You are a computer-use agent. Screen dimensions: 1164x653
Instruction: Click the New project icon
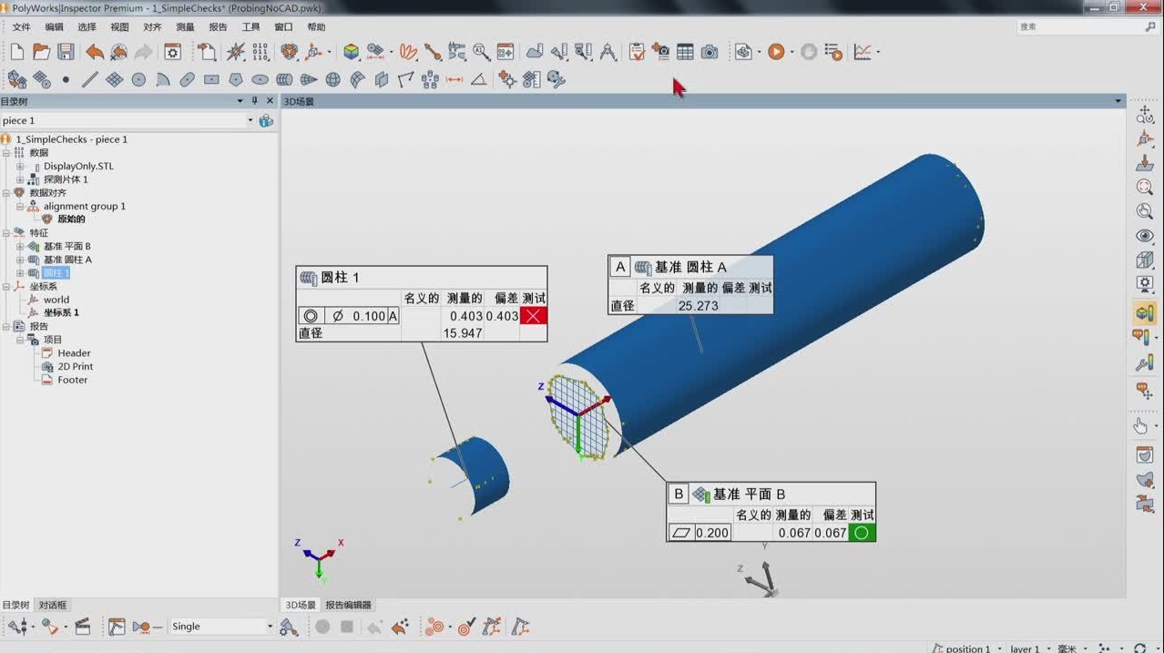17,52
